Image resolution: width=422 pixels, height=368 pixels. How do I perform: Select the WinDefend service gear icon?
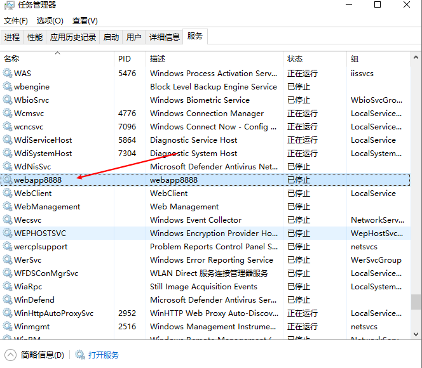(x=8, y=299)
